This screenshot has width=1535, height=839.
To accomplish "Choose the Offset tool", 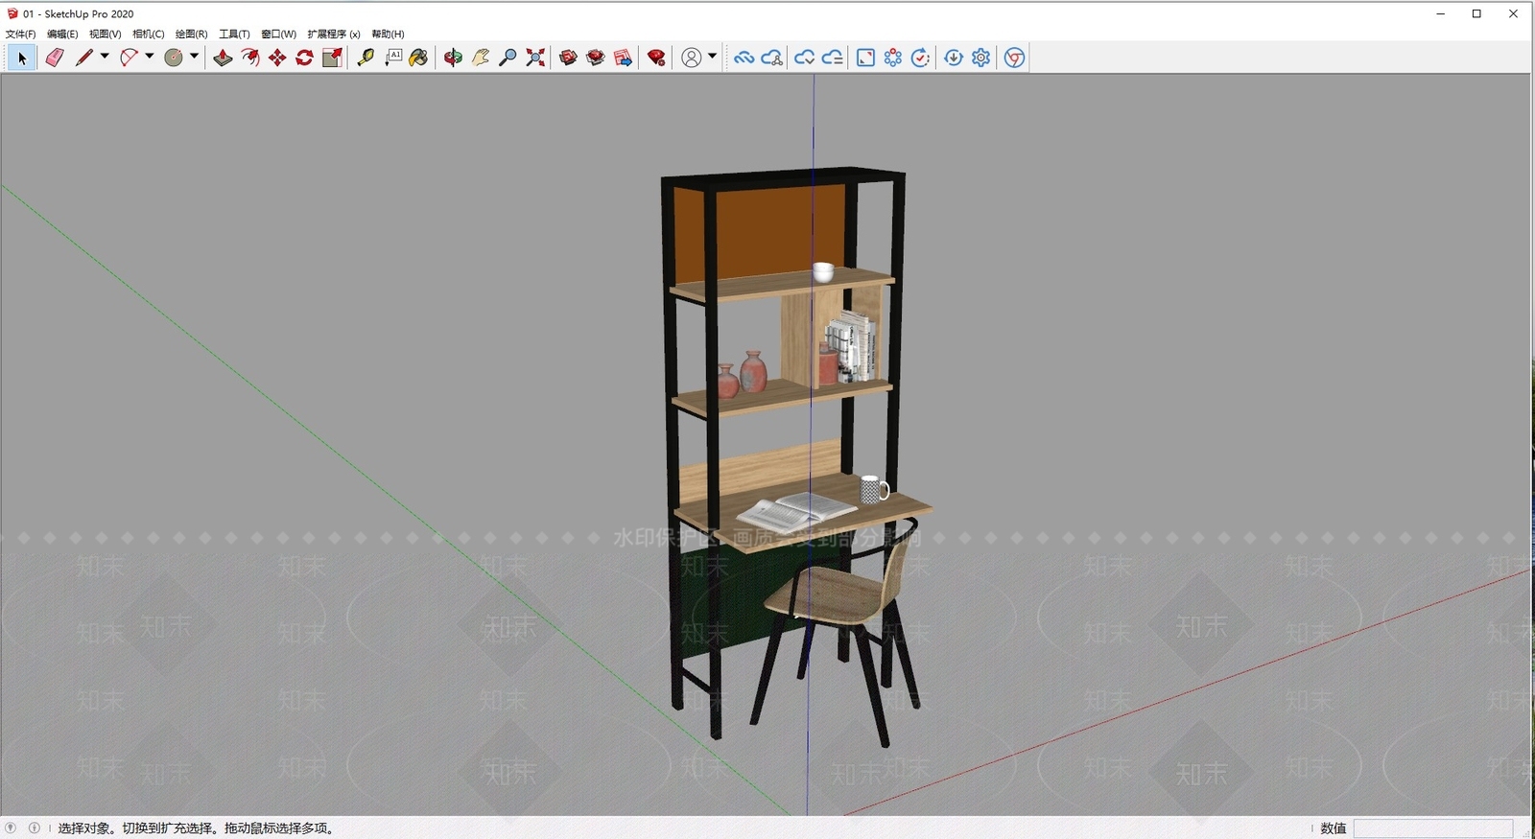I will click(250, 58).
